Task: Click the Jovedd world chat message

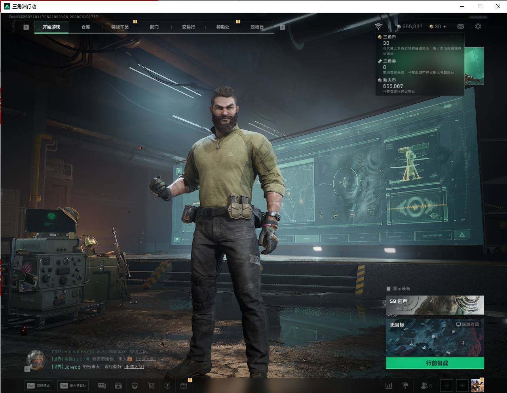Action: click(98, 367)
